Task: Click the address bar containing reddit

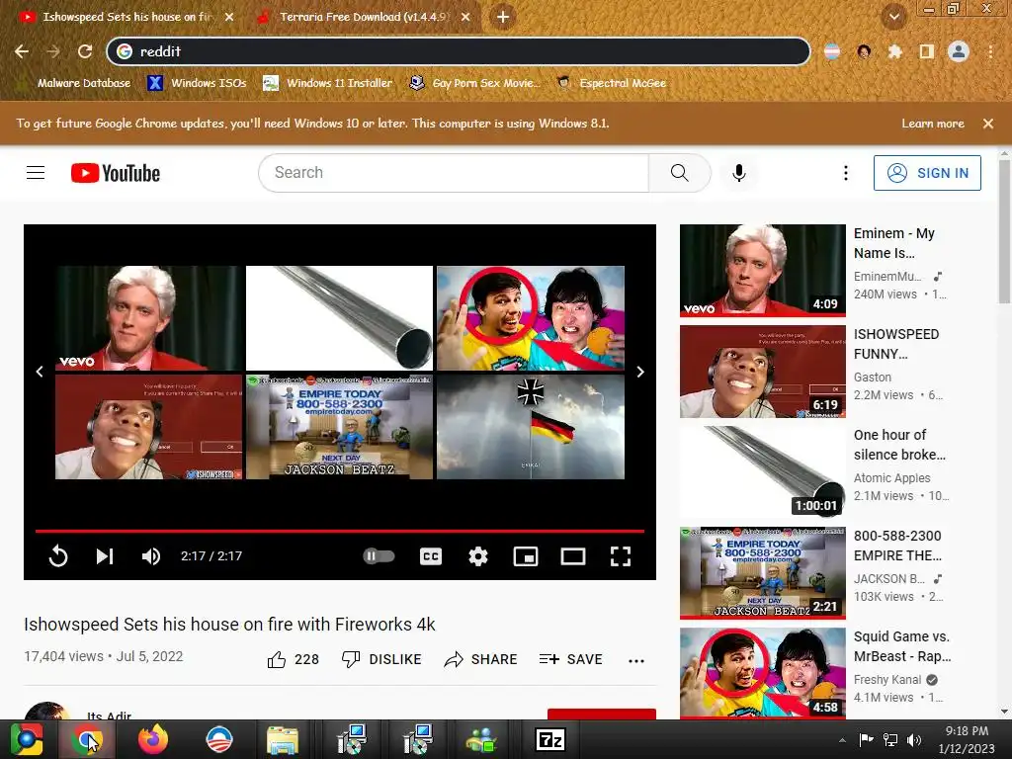Action: click(x=459, y=51)
